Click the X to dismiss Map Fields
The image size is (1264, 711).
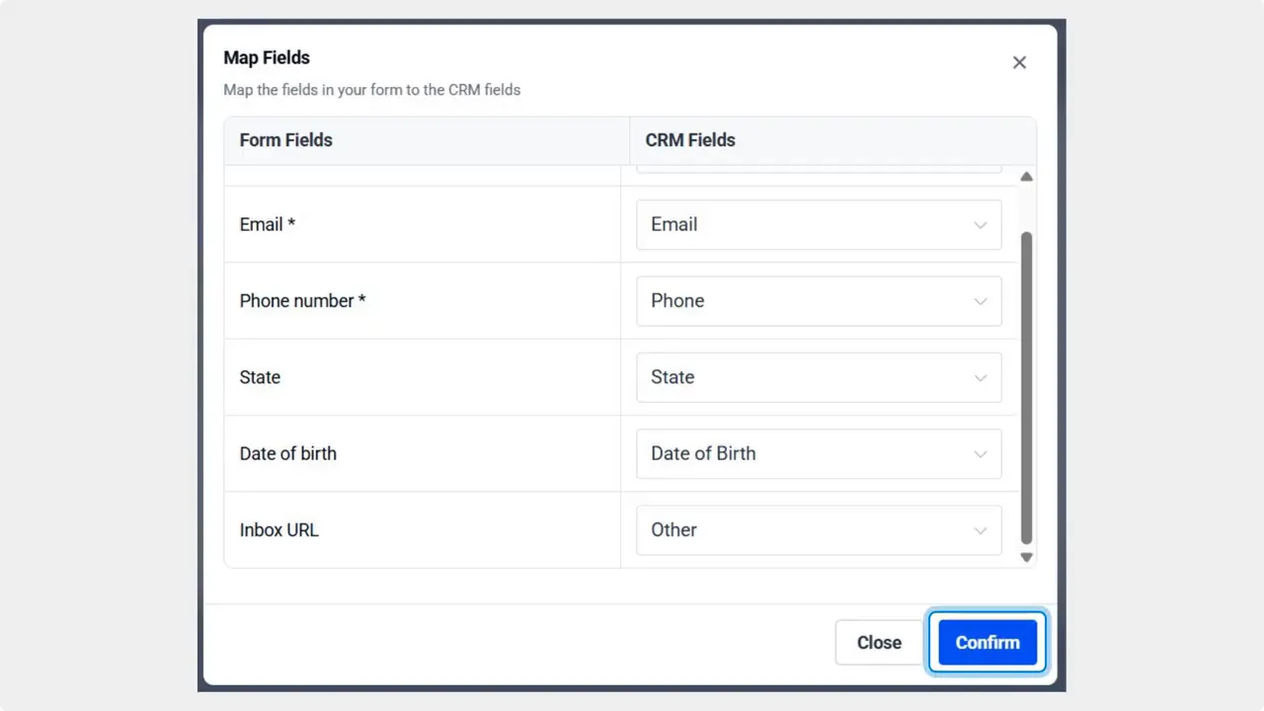(1019, 62)
